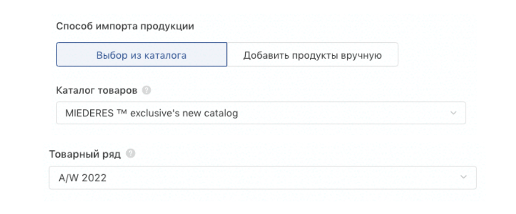Show tooltip for product catalog question mark
Viewport: 516px width, 214px height.
click(147, 90)
